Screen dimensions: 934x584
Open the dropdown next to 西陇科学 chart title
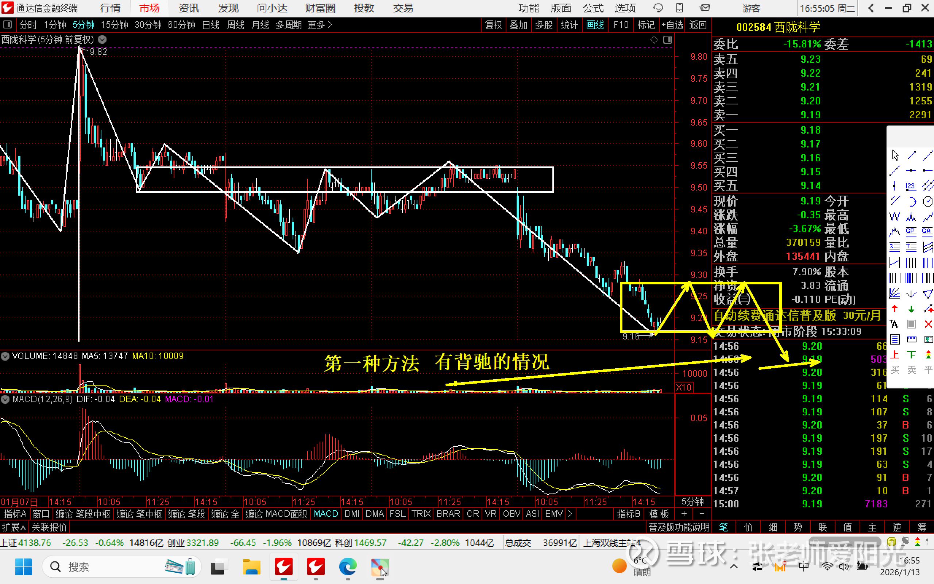pos(102,39)
